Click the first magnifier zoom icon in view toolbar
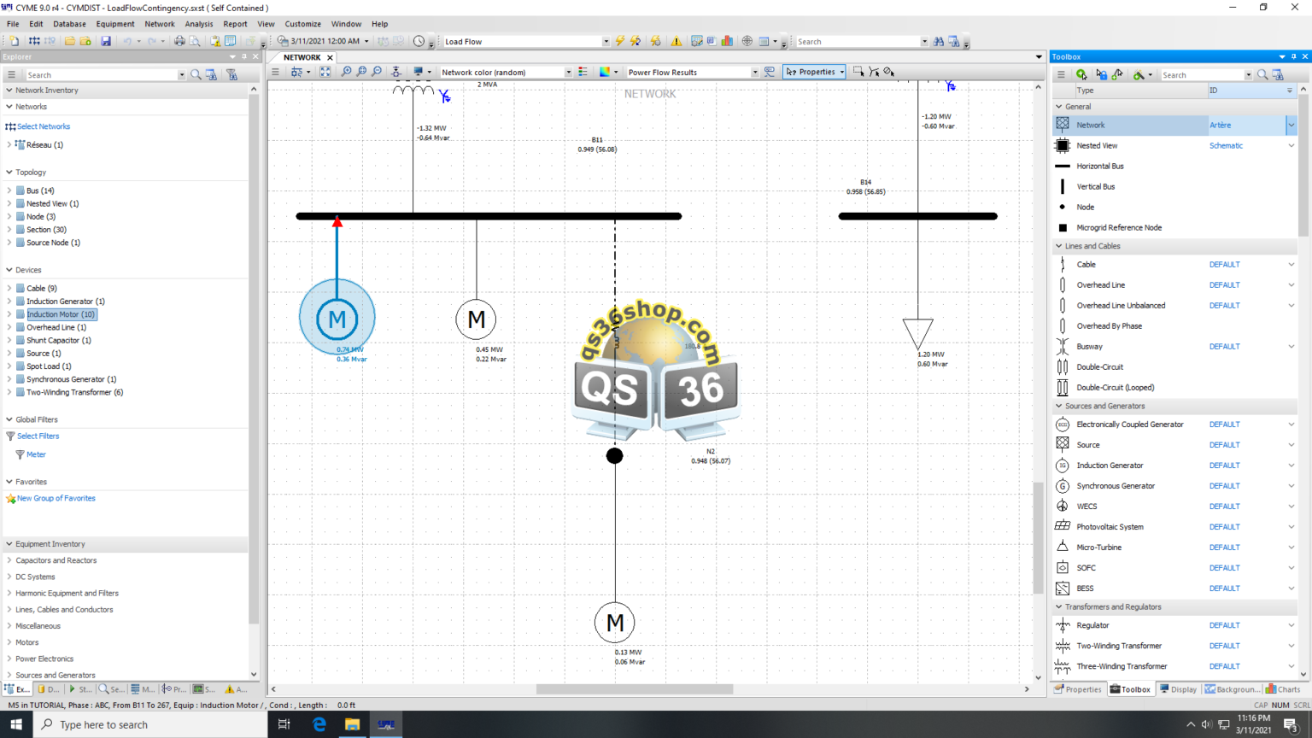 tap(346, 72)
